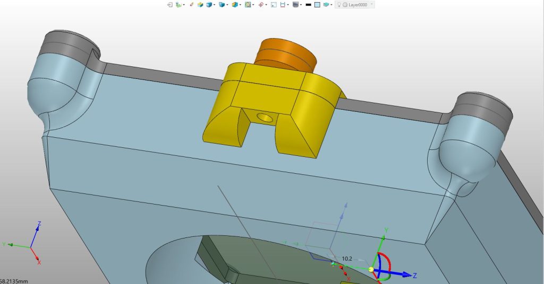Screen dimensions: 544x284
Task: Open the gray shield icon dropdown arrow
Action: click(301, 5)
